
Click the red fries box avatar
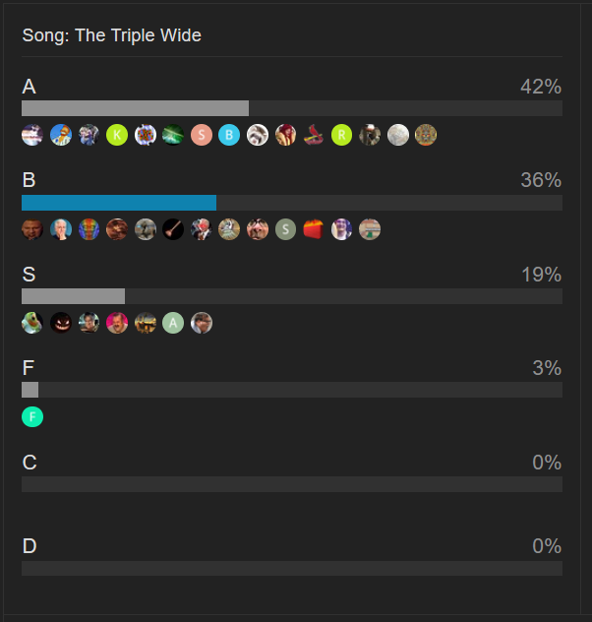click(314, 229)
